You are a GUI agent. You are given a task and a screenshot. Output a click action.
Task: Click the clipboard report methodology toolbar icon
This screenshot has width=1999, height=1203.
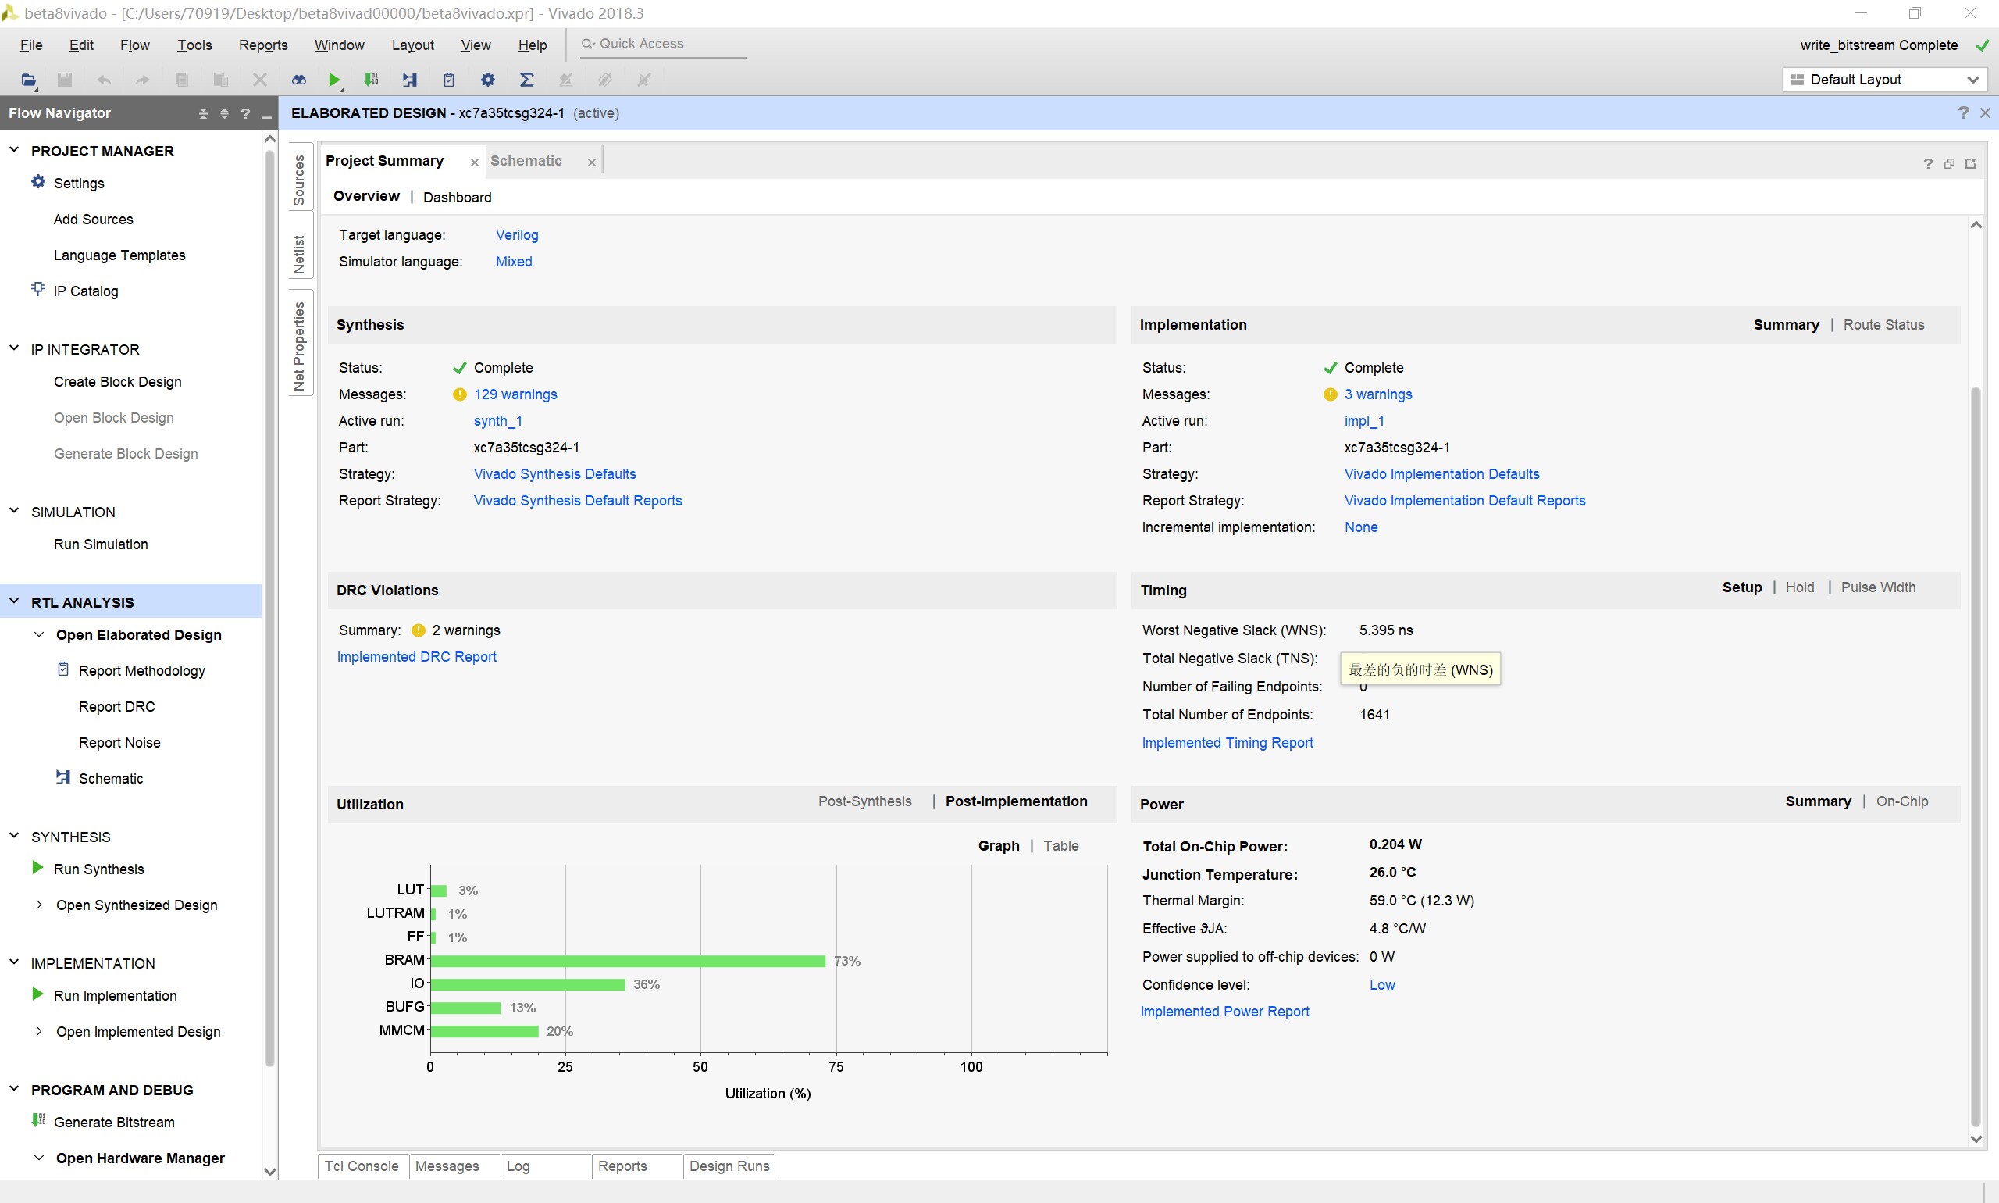449,80
